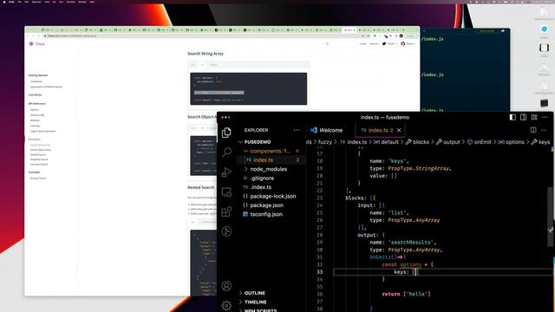
Task: Open Installation in Fuse.js docs sidebar
Action: click(x=36, y=81)
